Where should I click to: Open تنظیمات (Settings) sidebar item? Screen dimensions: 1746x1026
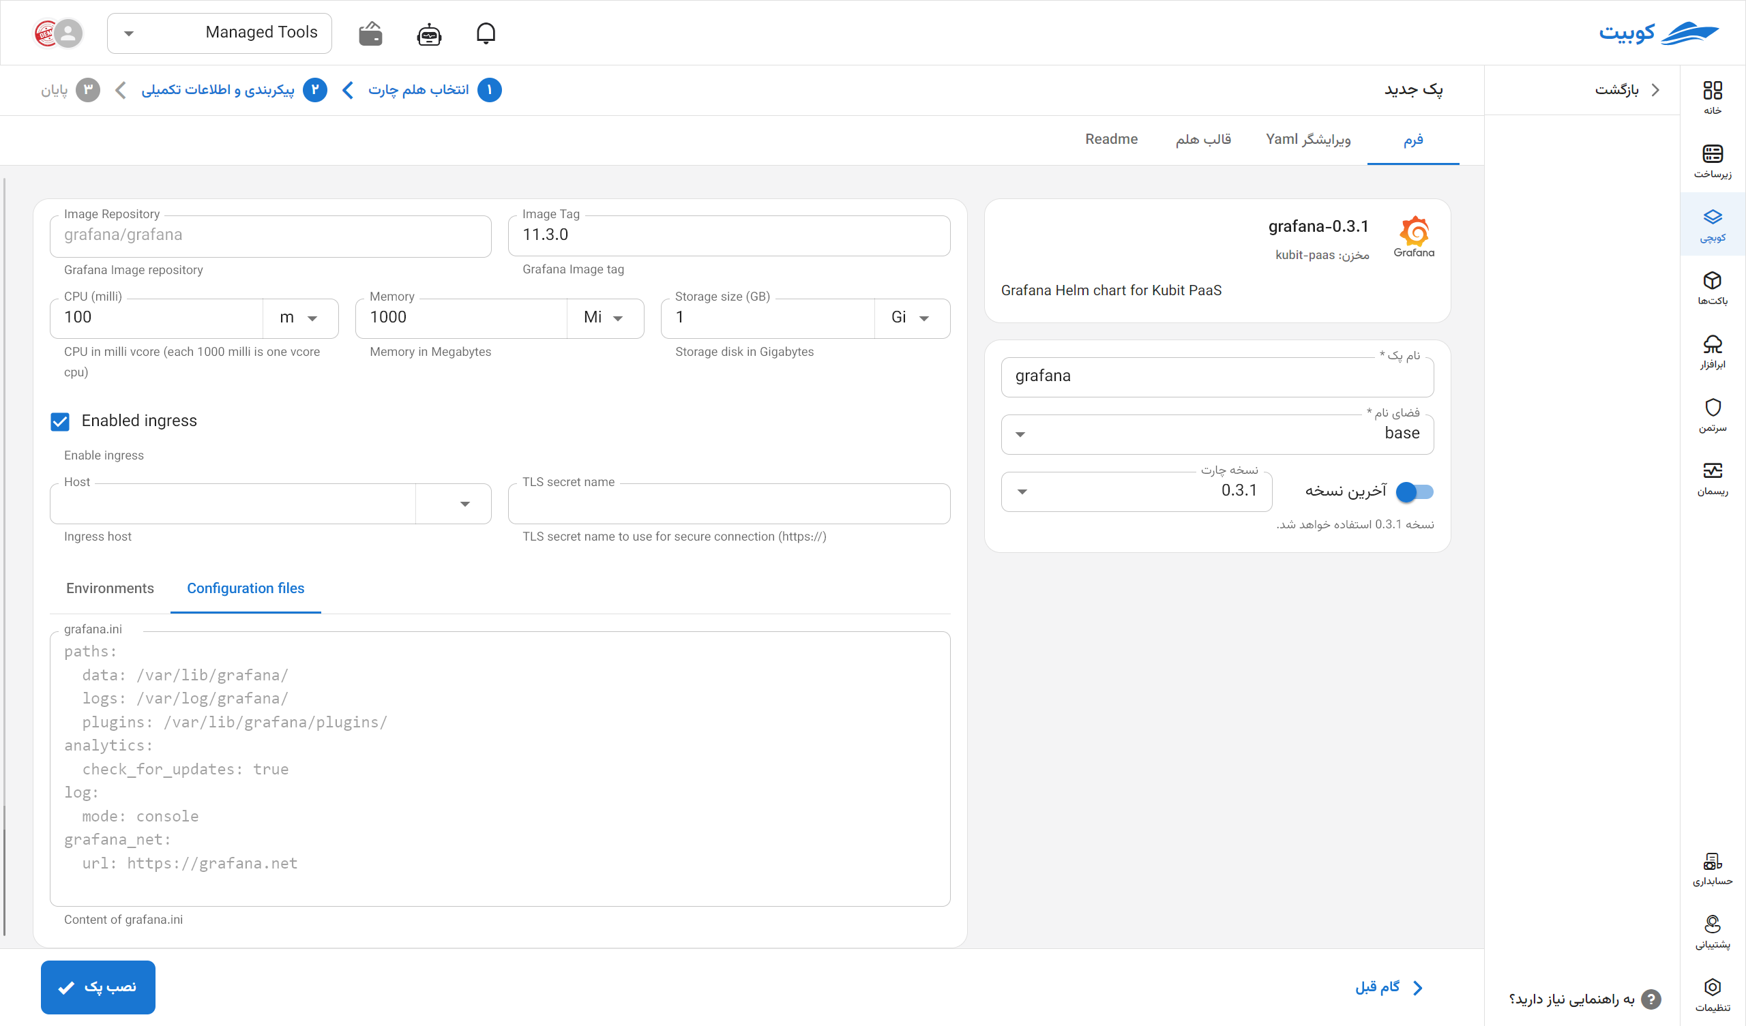[1712, 995]
